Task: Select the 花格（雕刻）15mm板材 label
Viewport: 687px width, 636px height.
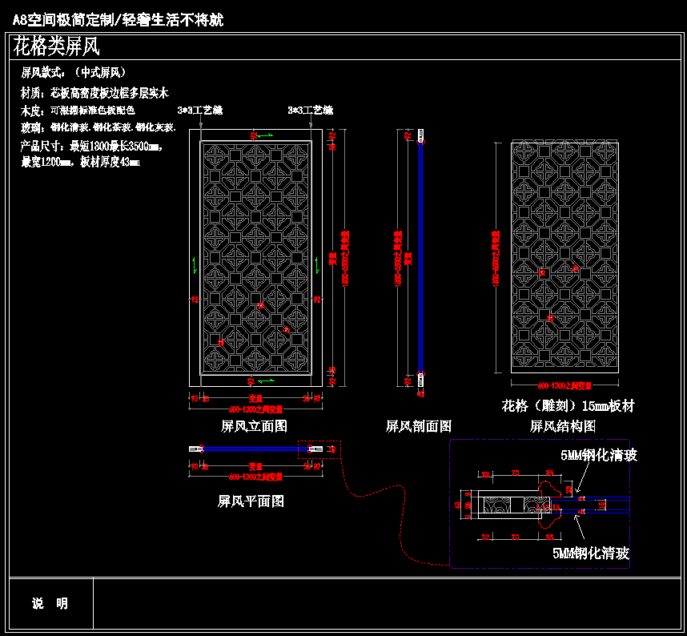Action: point(568,406)
